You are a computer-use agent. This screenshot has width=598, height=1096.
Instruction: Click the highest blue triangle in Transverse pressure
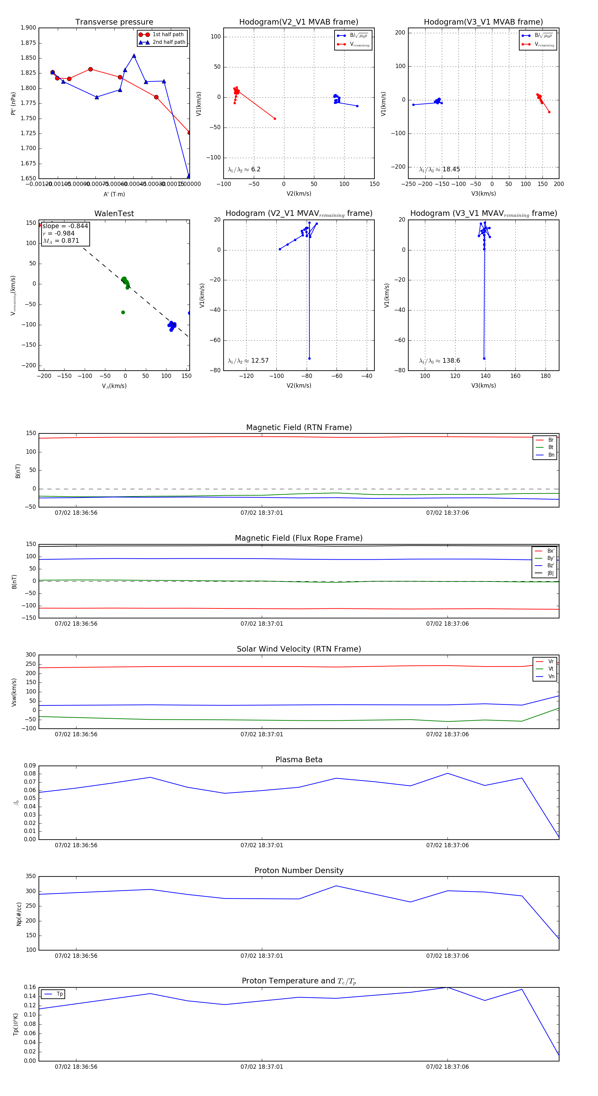tap(134, 56)
